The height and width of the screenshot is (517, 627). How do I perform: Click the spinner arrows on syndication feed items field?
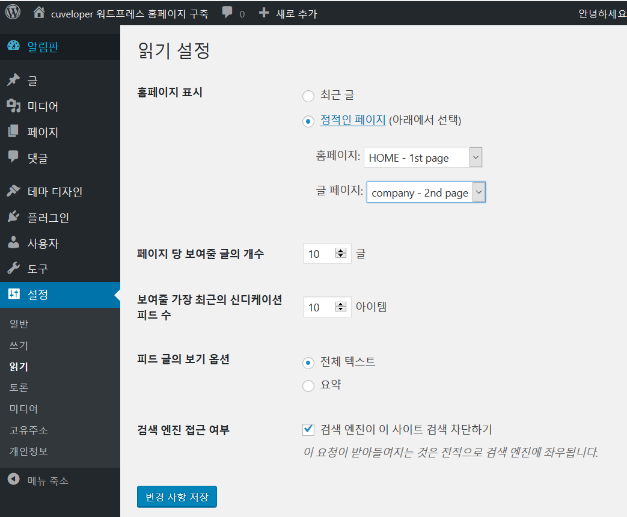click(x=341, y=307)
